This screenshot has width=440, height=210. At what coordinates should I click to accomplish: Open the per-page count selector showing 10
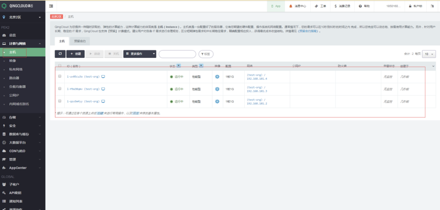429,53
